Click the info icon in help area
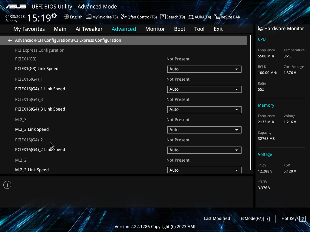 point(7,185)
